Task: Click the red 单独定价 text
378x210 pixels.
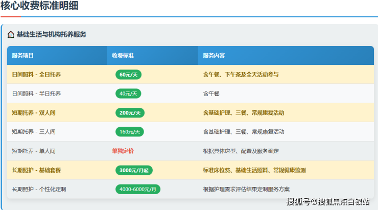Action: 123,151
